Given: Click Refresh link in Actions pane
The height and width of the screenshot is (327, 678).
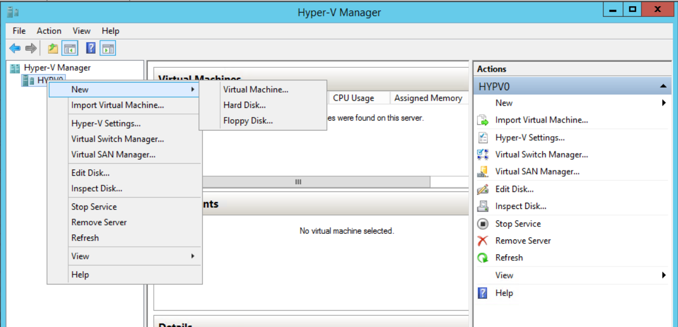Looking at the screenshot, I should (x=509, y=258).
